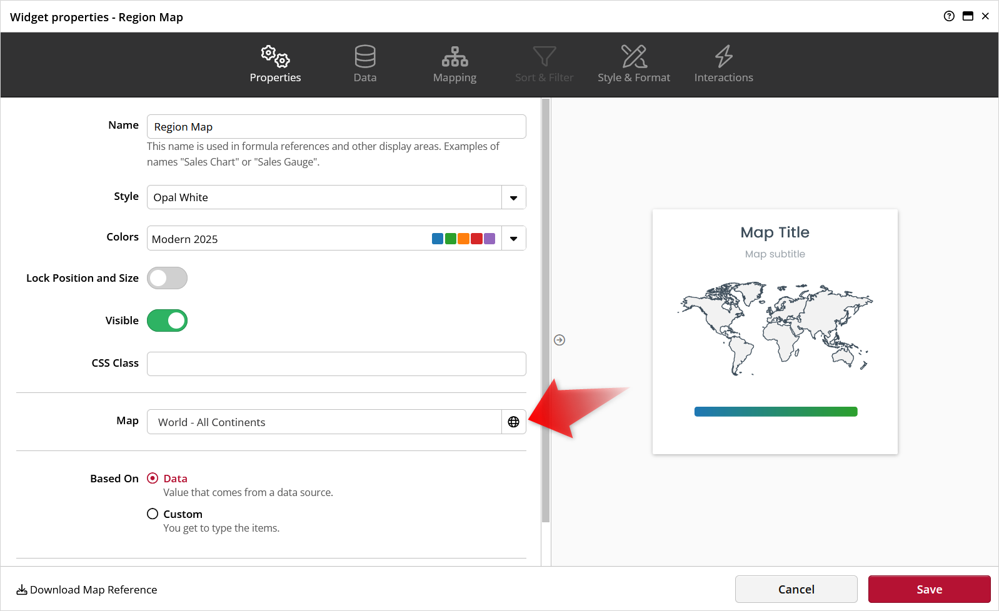Image resolution: width=999 pixels, height=611 pixels.
Task: Choose the Custom radio option
Action: 153,514
